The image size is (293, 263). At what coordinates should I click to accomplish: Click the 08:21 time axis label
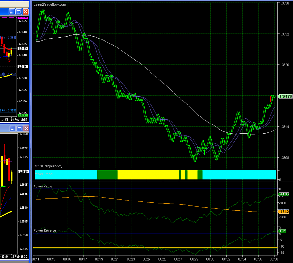pyautogui.click(x=115, y=259)
